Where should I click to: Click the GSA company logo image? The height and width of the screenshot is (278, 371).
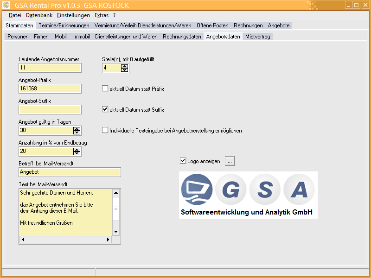coord(248,195)
